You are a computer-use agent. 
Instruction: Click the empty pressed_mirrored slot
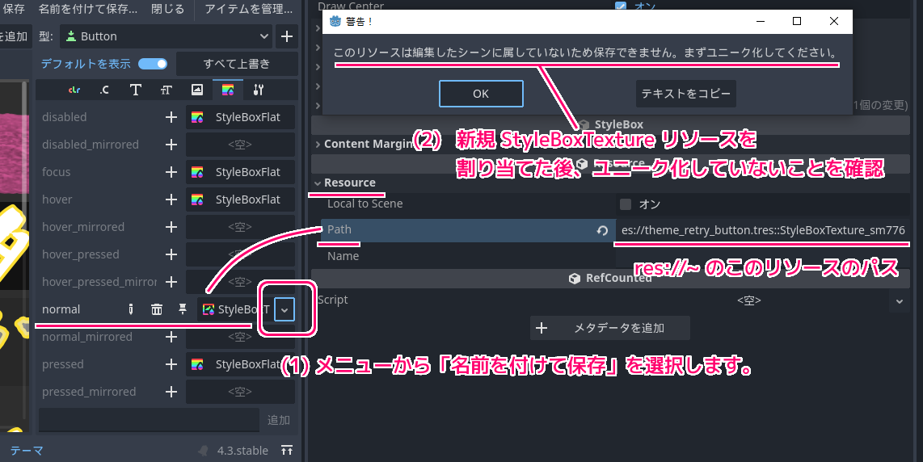pos(240,392)
